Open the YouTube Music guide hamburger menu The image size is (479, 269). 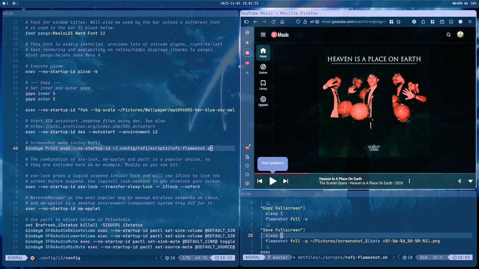(x=263, y=35)
